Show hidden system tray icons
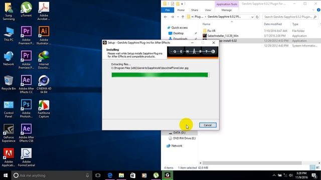 274,175
